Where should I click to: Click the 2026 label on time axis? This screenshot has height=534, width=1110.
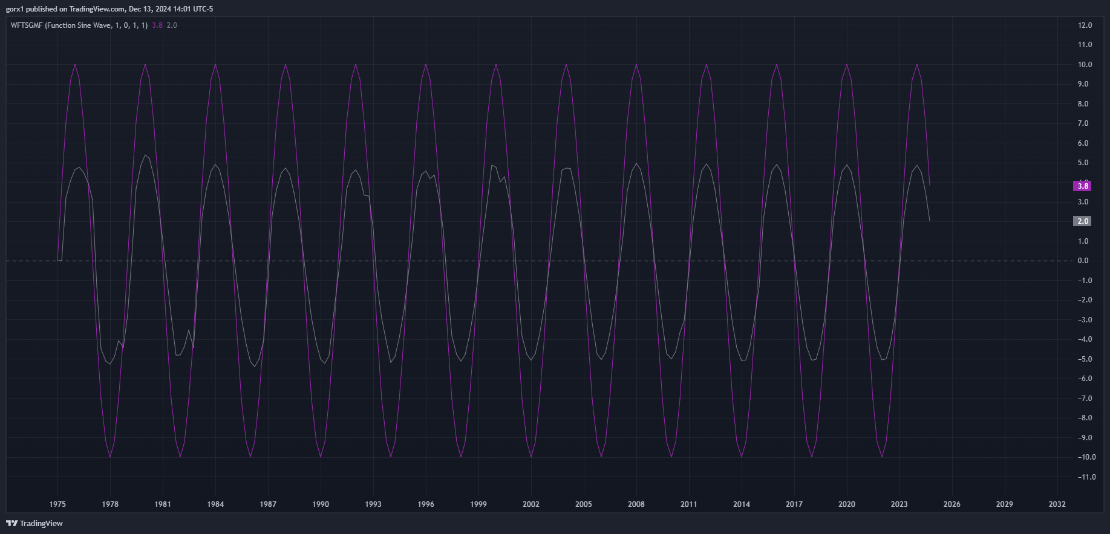pyautogui.click(x=952, y=504)
